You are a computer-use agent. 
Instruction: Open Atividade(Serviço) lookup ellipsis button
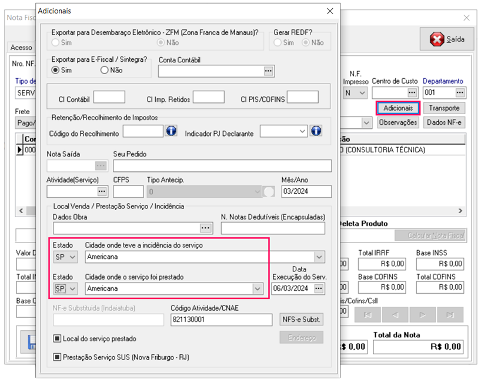pyautogui.click(x=102, y=191)
